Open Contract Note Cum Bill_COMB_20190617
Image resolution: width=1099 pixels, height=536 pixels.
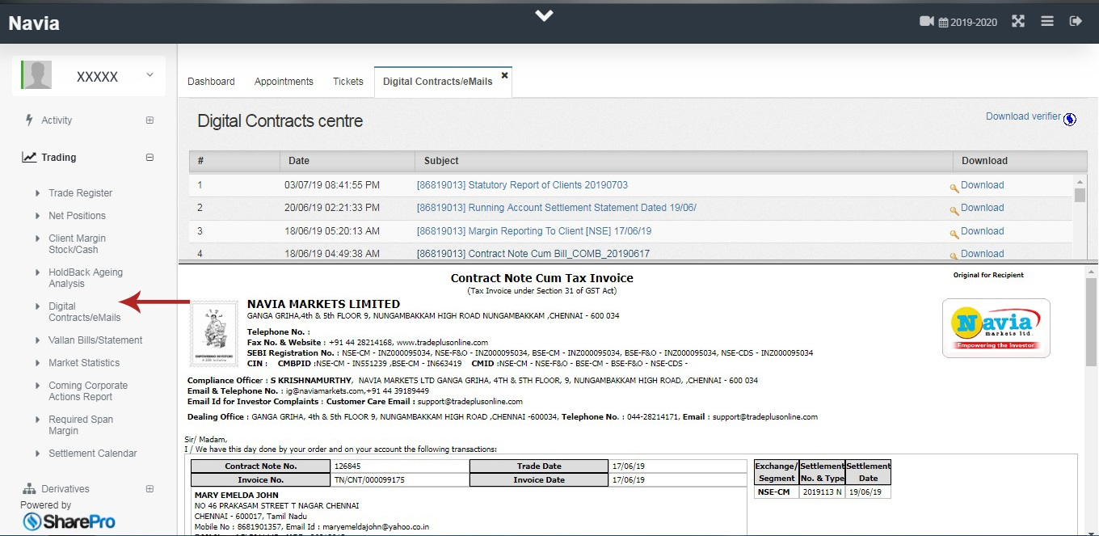click(x=533, y=254)
